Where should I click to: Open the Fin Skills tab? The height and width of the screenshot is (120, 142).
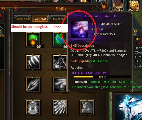[58, 19]
